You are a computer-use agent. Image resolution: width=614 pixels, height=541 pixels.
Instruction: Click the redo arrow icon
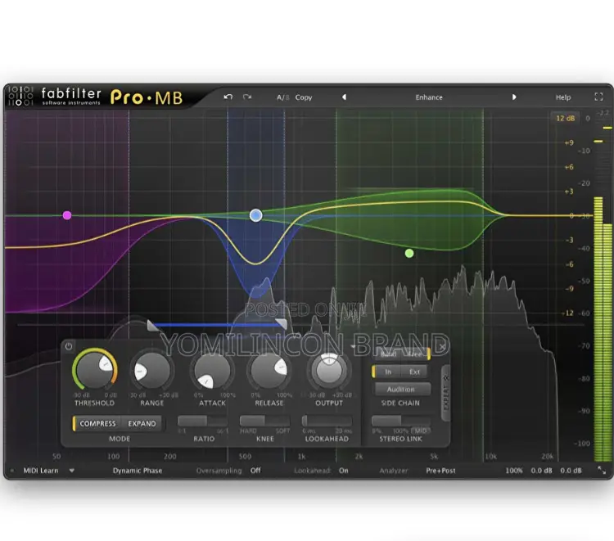[x=246, y=97]
